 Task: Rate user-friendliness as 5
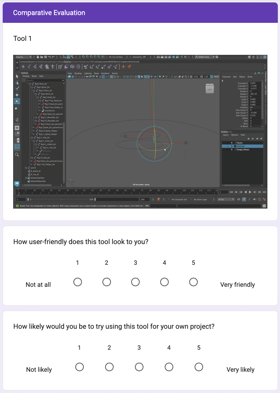click(x=193, y=282)
